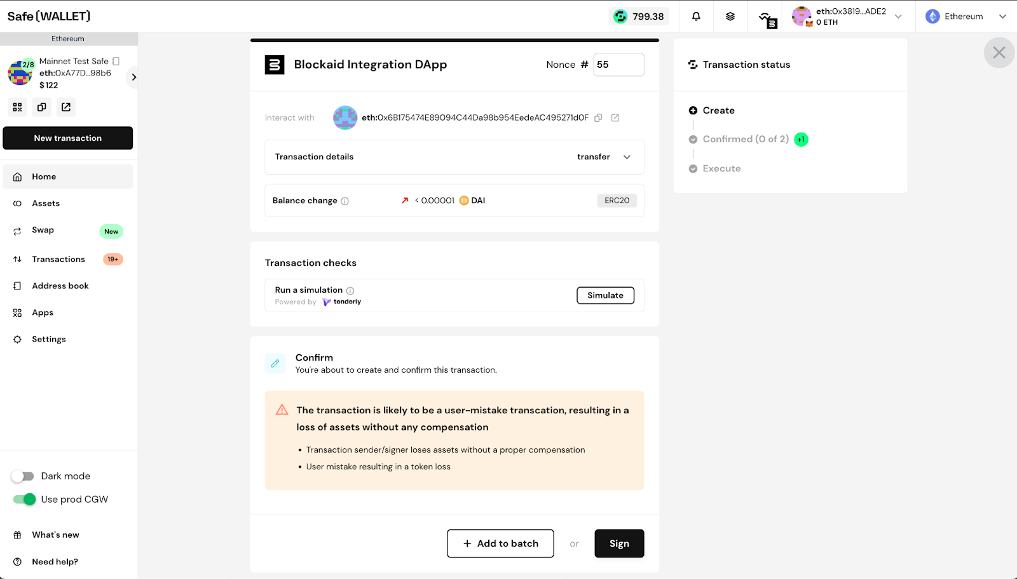This screenshot has height=579, width=1017.
Task: Click the Simulate button
Action: 605,296
